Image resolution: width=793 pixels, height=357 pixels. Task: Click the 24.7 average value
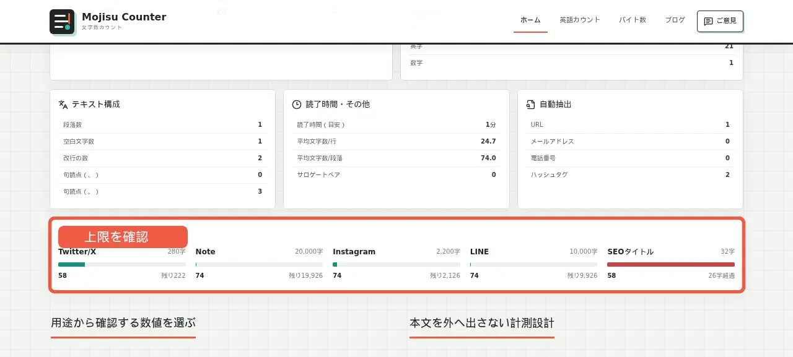click(488, 142)
